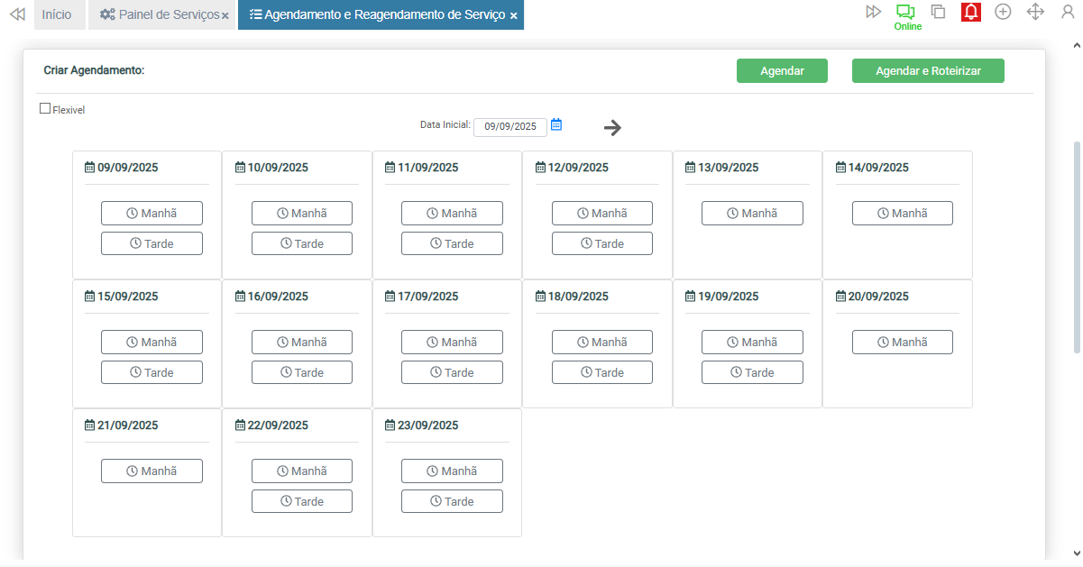The image size is (1083, 567).
Task: Click the Data Inicial date input field
Action: click(x=509, y=127)
